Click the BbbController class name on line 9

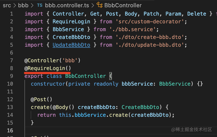coord(85,76)
